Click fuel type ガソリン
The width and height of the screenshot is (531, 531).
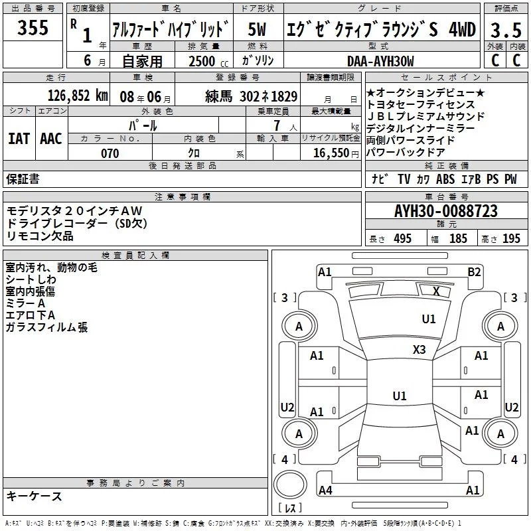258,60
